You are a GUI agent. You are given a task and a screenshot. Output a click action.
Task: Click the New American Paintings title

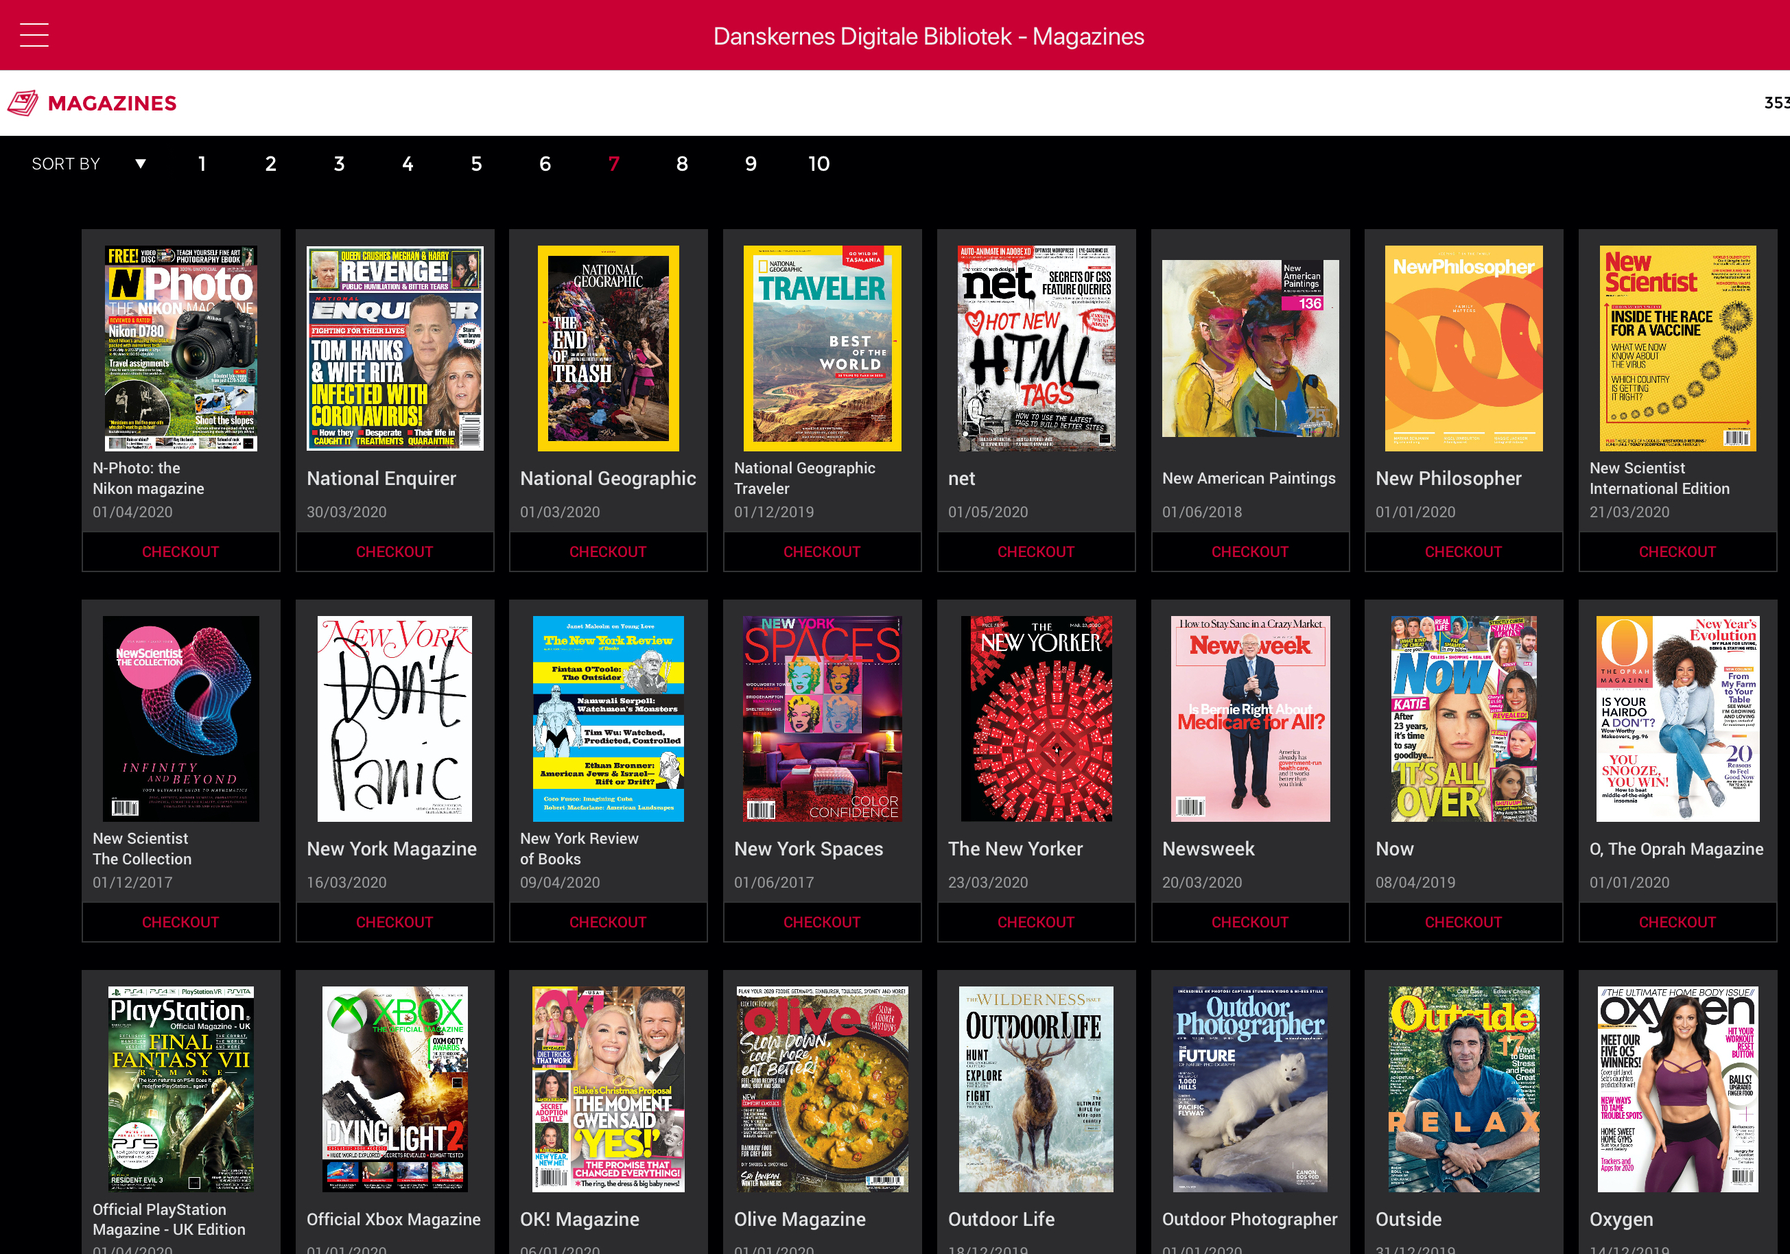pos(1248,479)
